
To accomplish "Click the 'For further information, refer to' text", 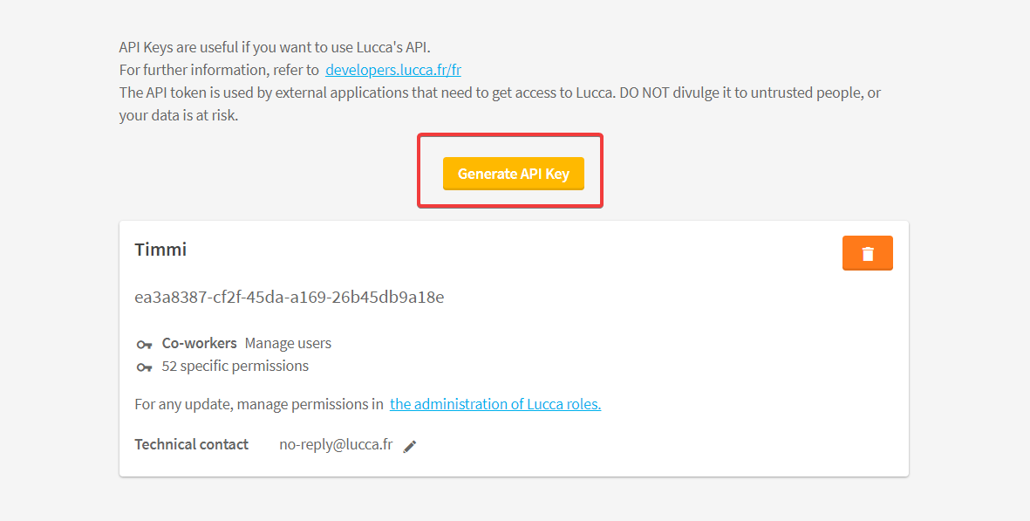I will pos(219,70).
